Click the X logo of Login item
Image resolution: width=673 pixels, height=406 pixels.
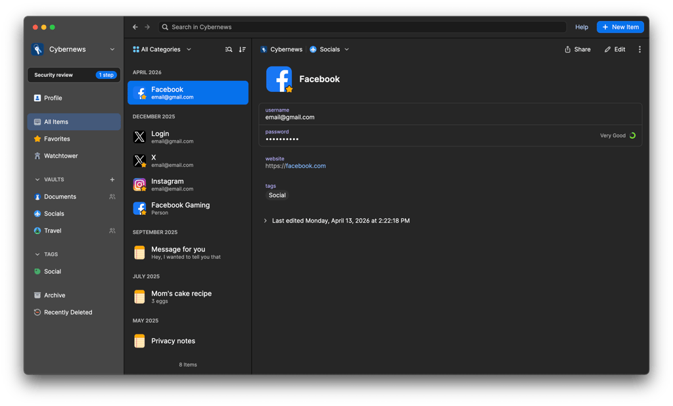pyautogui.click(x=139, y=137)
